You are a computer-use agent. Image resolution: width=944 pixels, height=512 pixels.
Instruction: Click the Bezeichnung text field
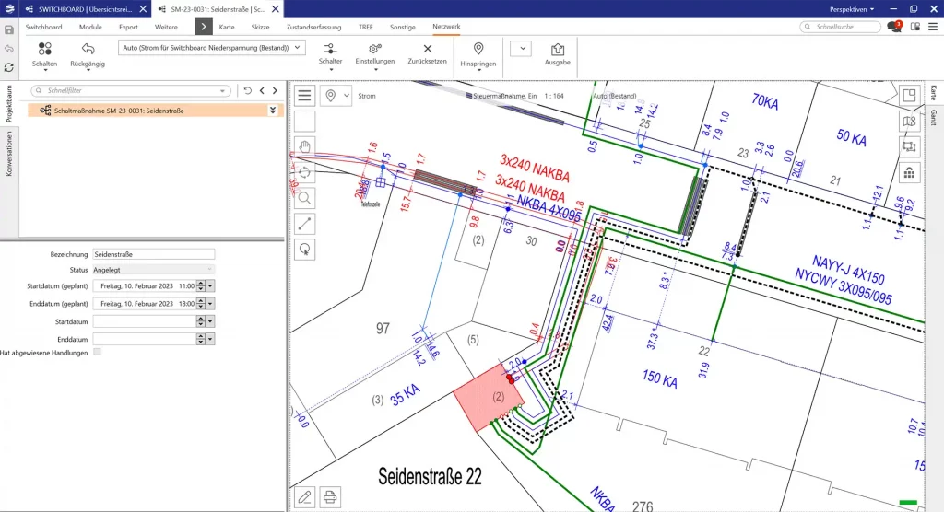click(x=153, y=254)
